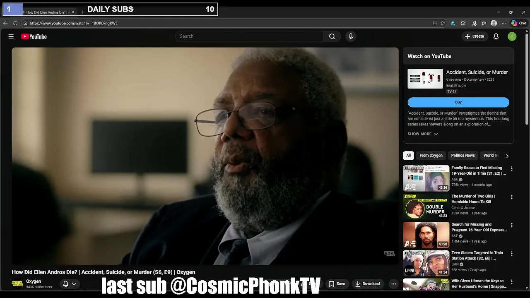This screenshot has width=530, height=298.
Task: Open the media control music note icon
Action: (x=474, y=23)
